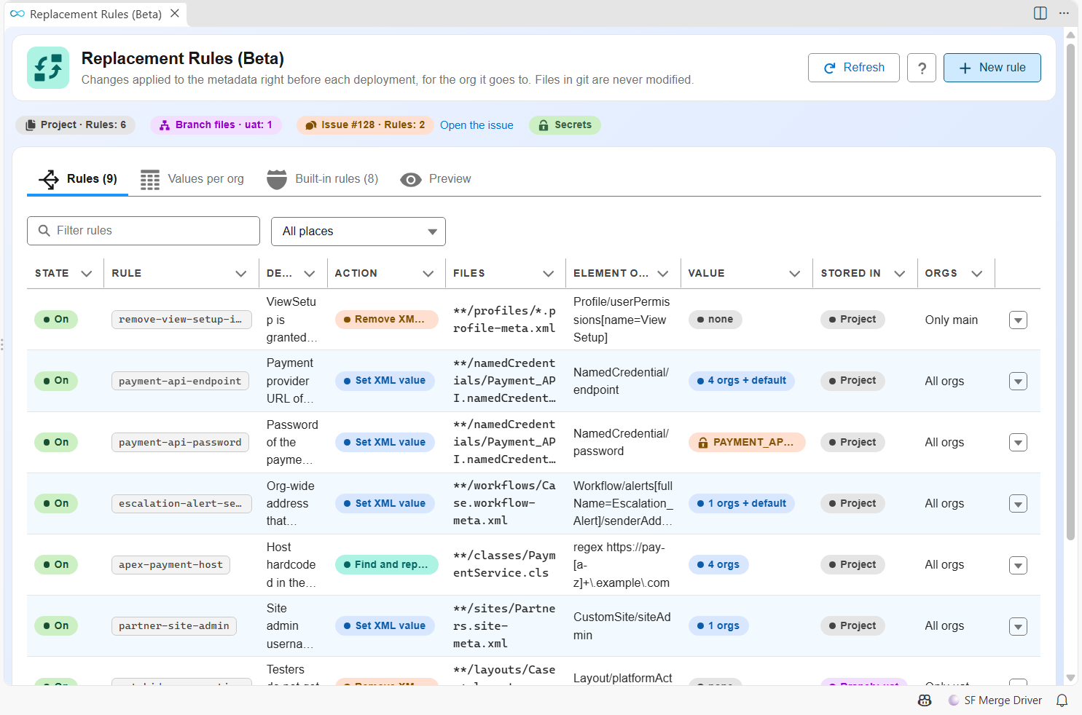Click the Copilot icon in status bar
The width and height of the screenshot is (1082, 715).
(925, 700)
